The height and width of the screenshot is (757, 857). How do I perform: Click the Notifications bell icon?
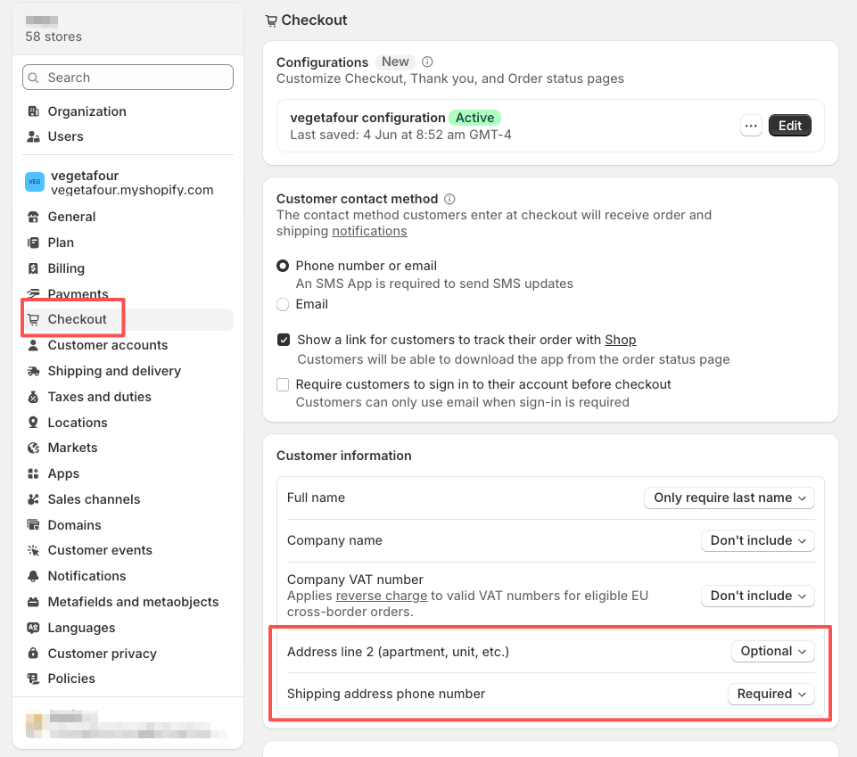coord(33,576)
